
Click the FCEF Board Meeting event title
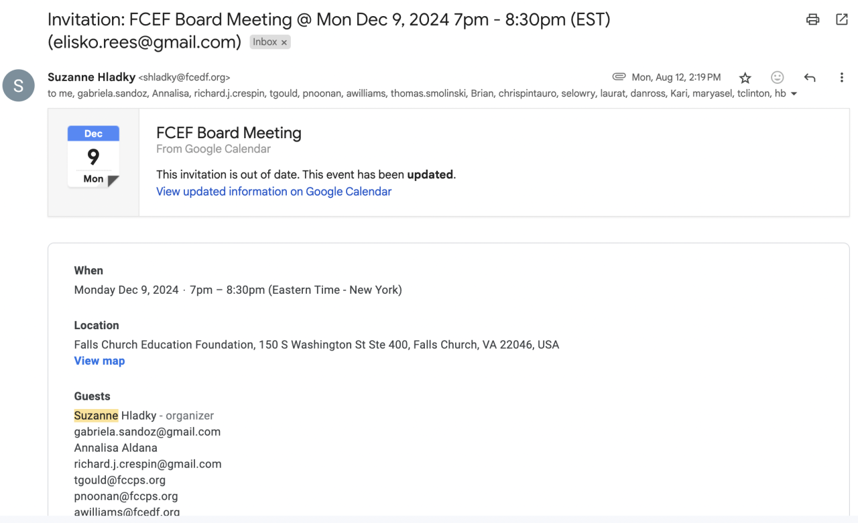coord(229,133)
